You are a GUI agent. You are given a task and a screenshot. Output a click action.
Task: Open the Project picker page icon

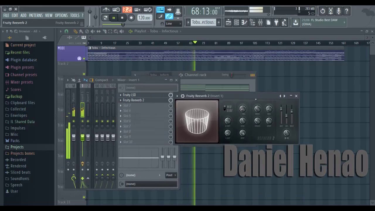268,22
